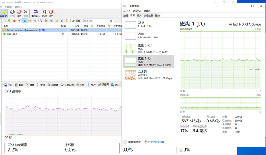Select the 磁盘 0 (C:) performance item
The height and width of the screenshot is (155, 266).
point(148,48)
